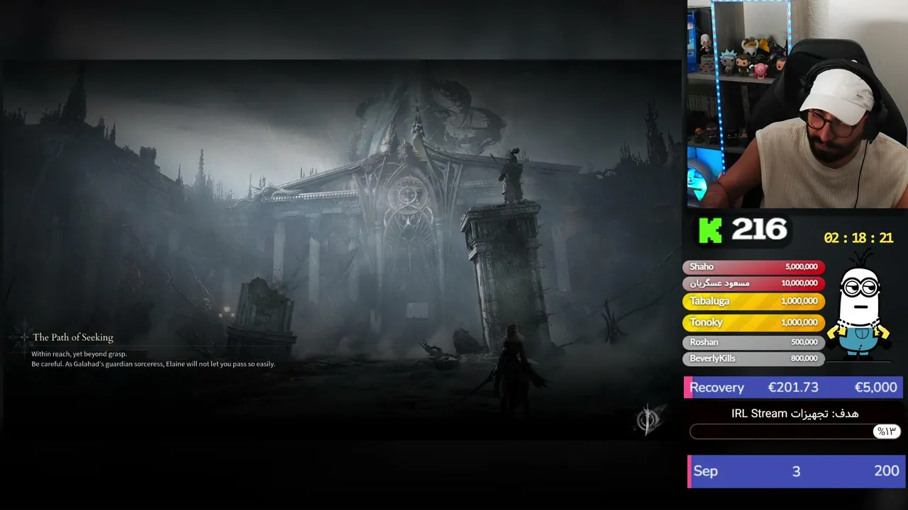The height and width of the screenshot is (510, 908).
Task: Click the €201.73 raised amount
Action: click(793, 387)
